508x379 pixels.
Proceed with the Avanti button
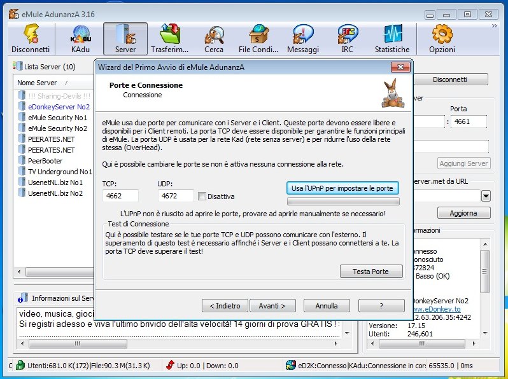(x=272, y=305)
